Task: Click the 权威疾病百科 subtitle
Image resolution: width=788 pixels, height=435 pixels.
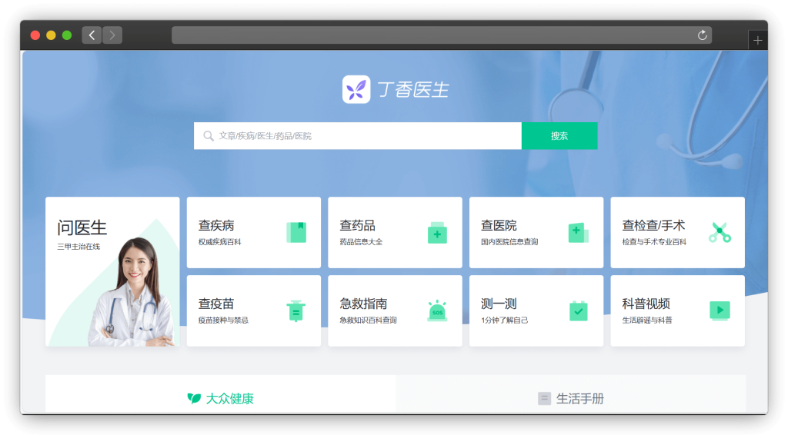Action: pyautogui.click(x=219, y=242)
